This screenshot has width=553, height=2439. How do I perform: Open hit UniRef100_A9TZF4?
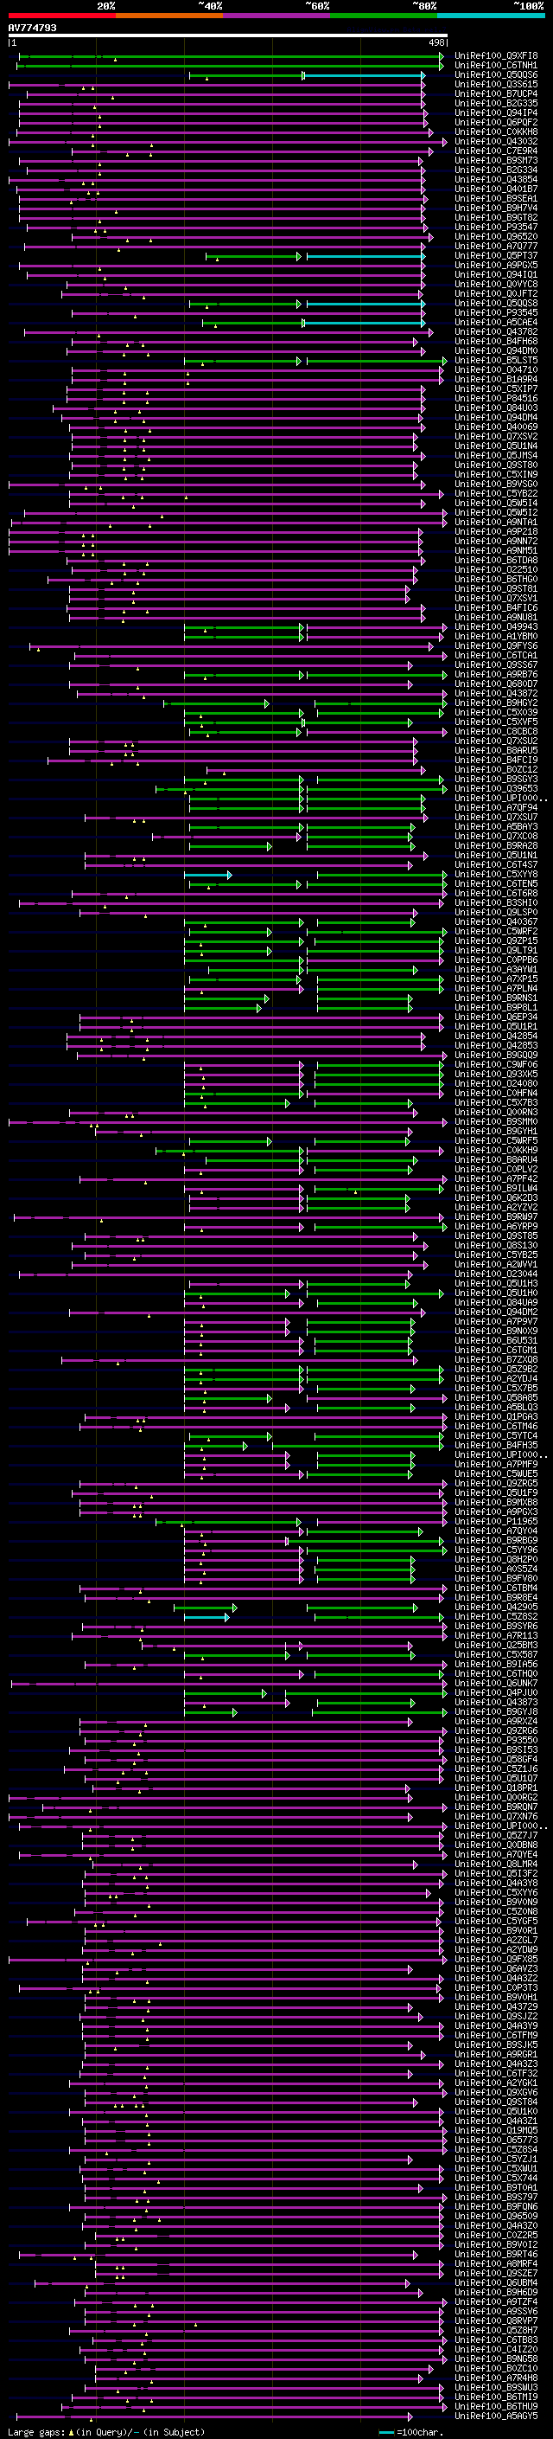point(496,2301)
